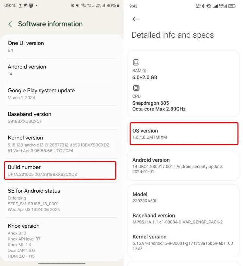This screenshot has height=266, width=243.
Task: Tap the One UI version entry
Action: click(x=62, y=46)
